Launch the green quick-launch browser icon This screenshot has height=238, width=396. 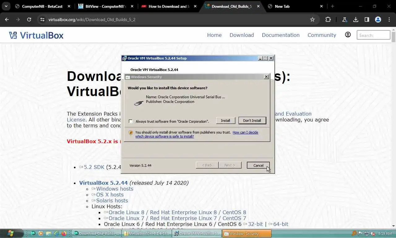[x=33, y=233]
